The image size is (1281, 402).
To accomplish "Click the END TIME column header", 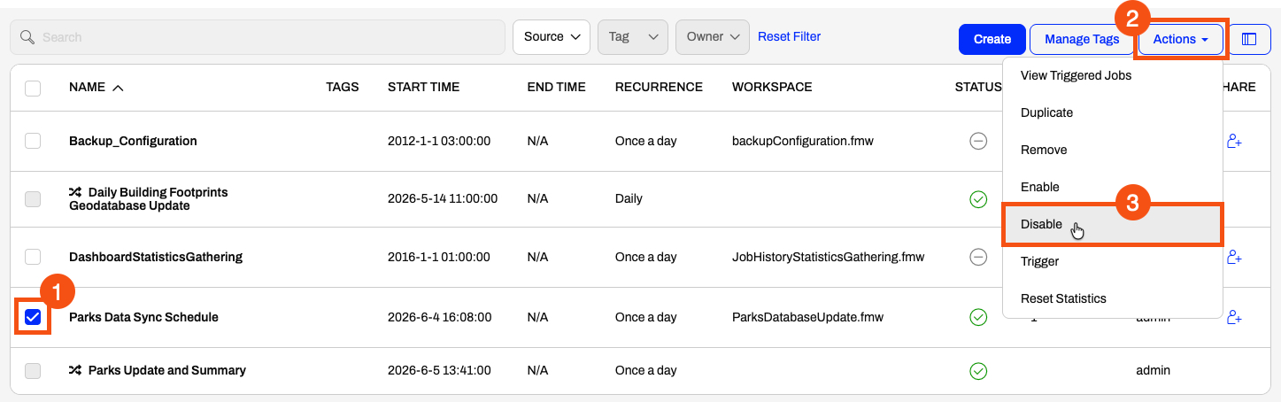I will pos(556,87).
